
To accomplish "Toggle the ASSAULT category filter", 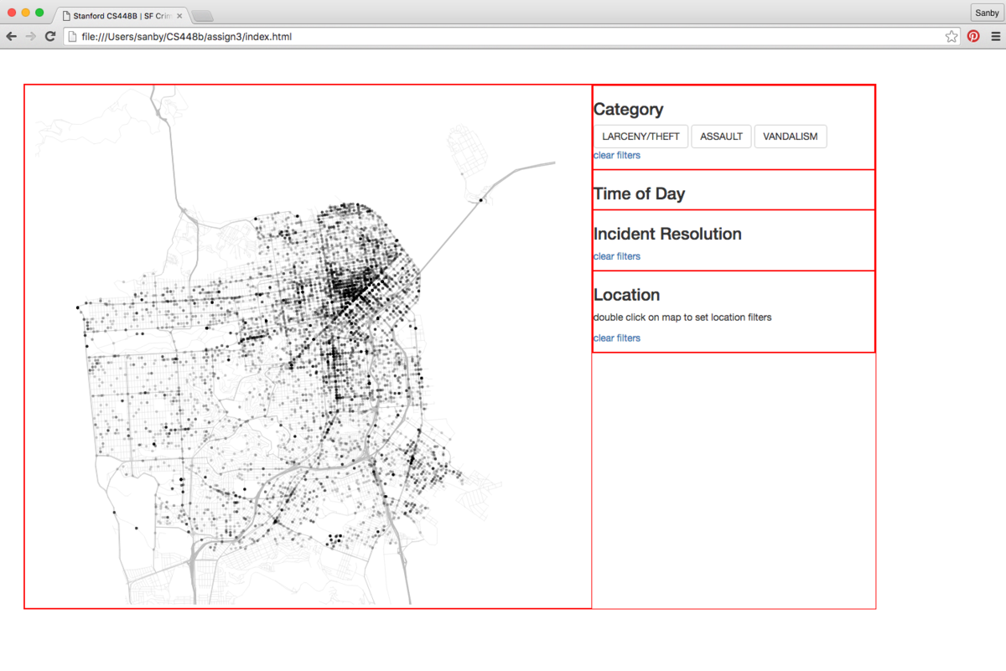I will (721, 137).
